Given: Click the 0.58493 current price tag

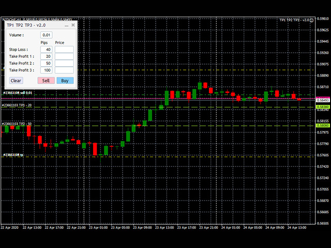Looking at the screenshot, I should [323, 100].
